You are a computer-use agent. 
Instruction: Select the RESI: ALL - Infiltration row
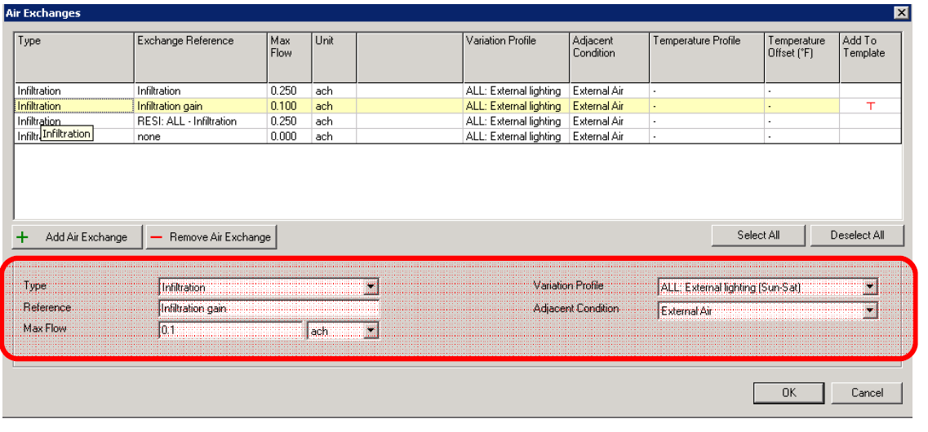tap(187, 121)
